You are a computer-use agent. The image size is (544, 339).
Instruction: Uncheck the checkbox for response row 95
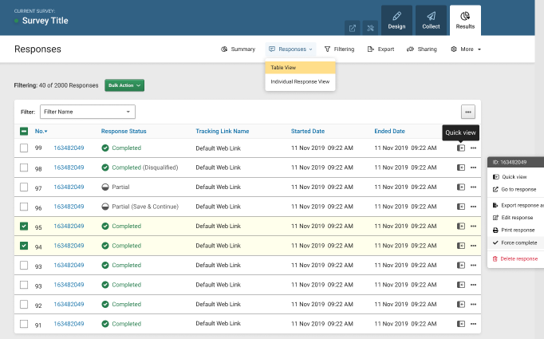click(24, 227)
